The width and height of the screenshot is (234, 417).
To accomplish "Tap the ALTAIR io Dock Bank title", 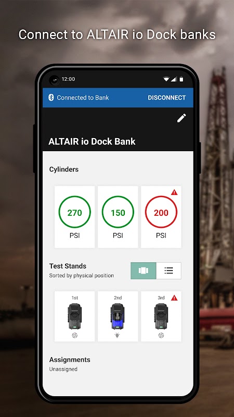I will coord(92,141).
